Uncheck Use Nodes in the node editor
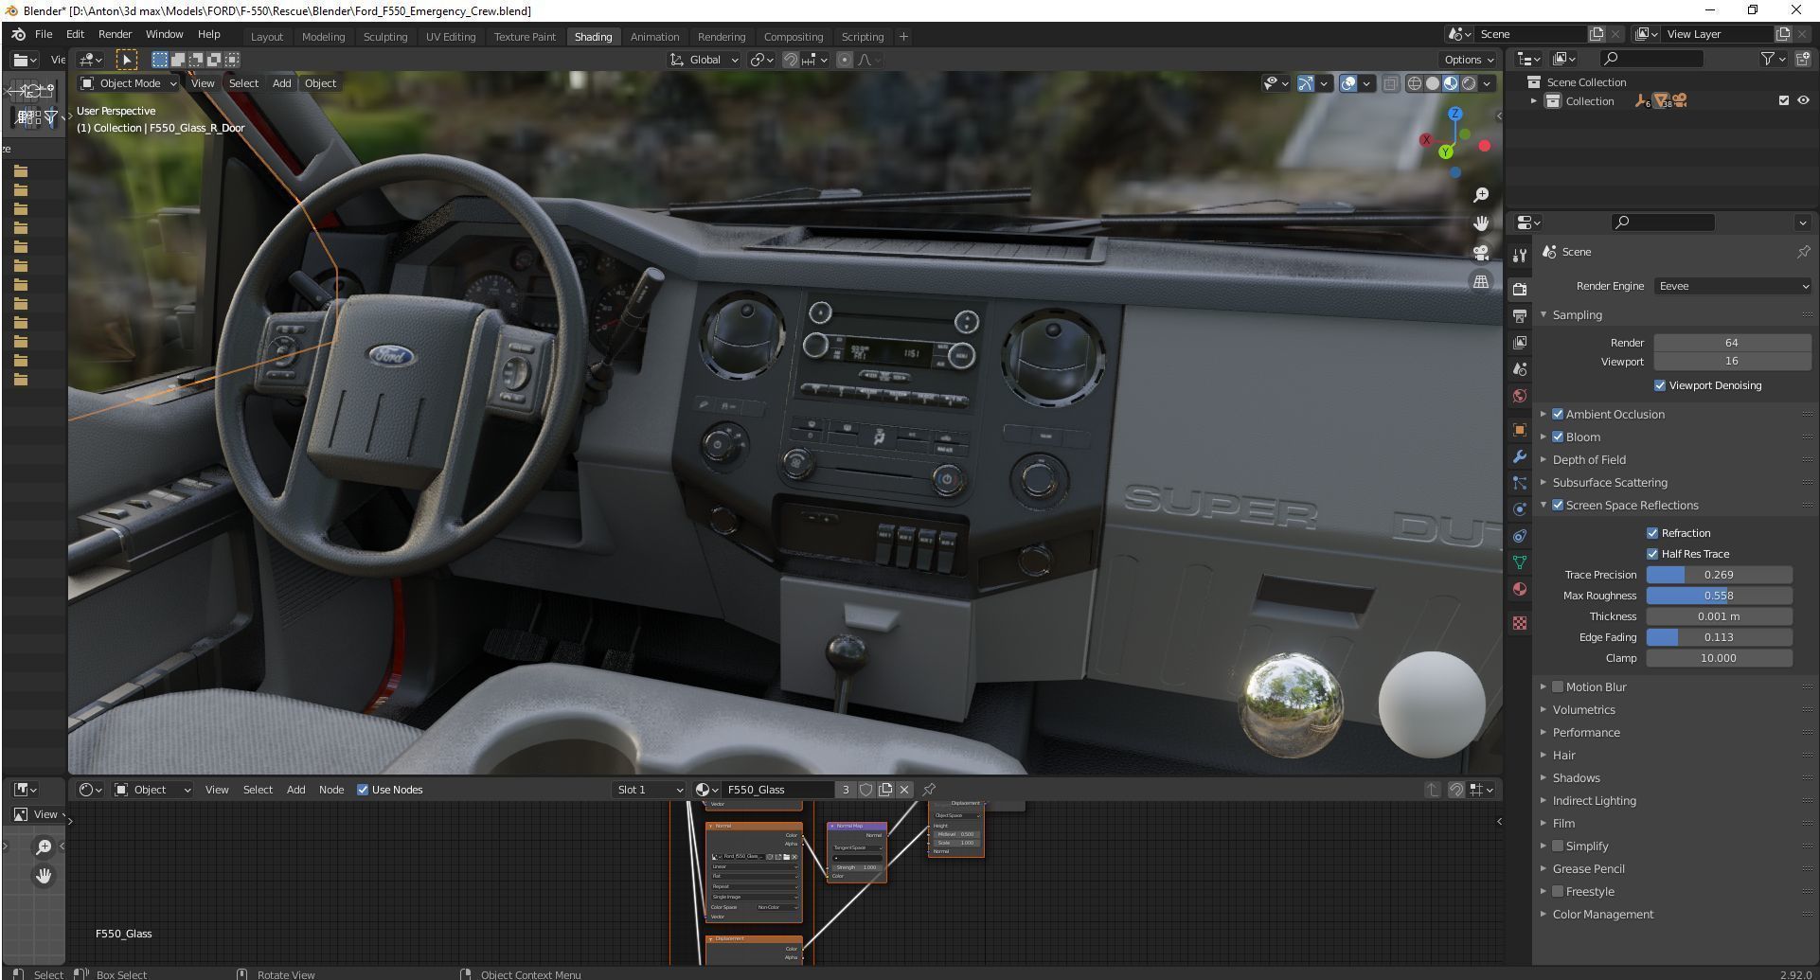The width and height of the screenshot is (1820, 980). [x=363, y=790]
